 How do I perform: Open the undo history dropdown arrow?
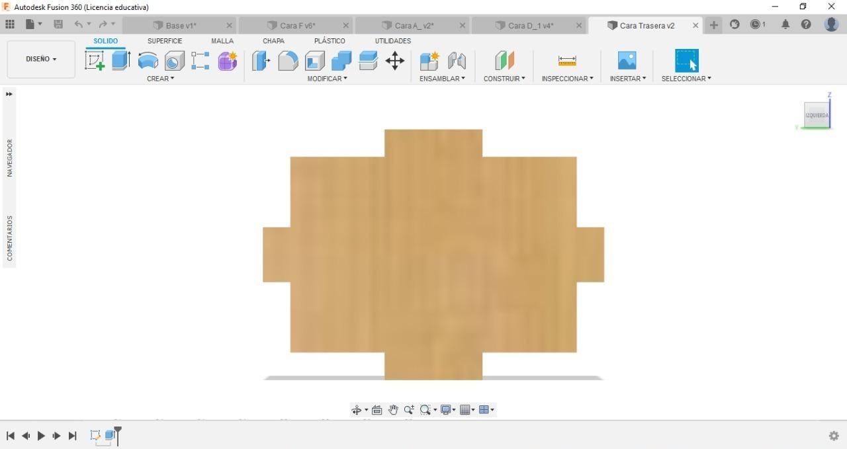click(x=89, y=24)
